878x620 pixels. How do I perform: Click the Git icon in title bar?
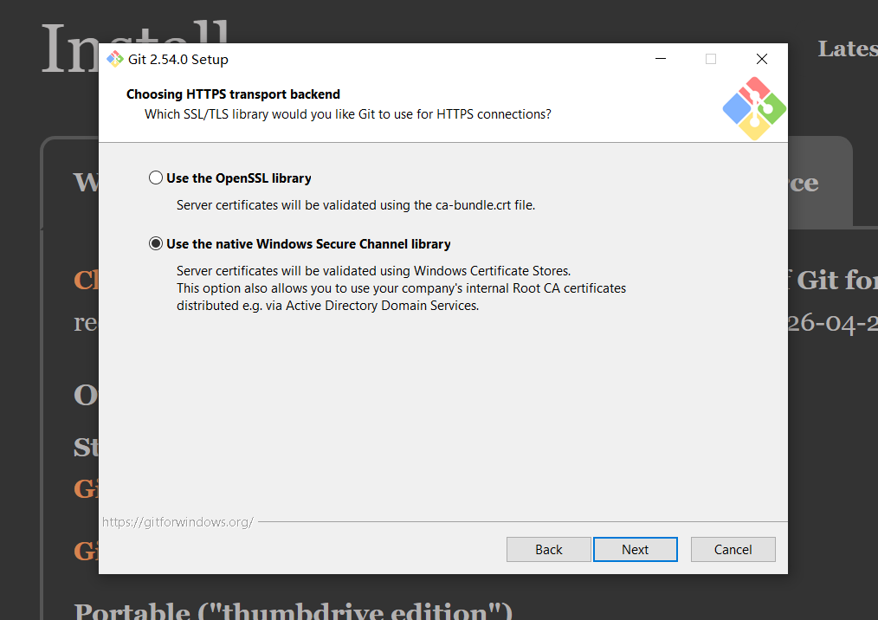point(115,59)
